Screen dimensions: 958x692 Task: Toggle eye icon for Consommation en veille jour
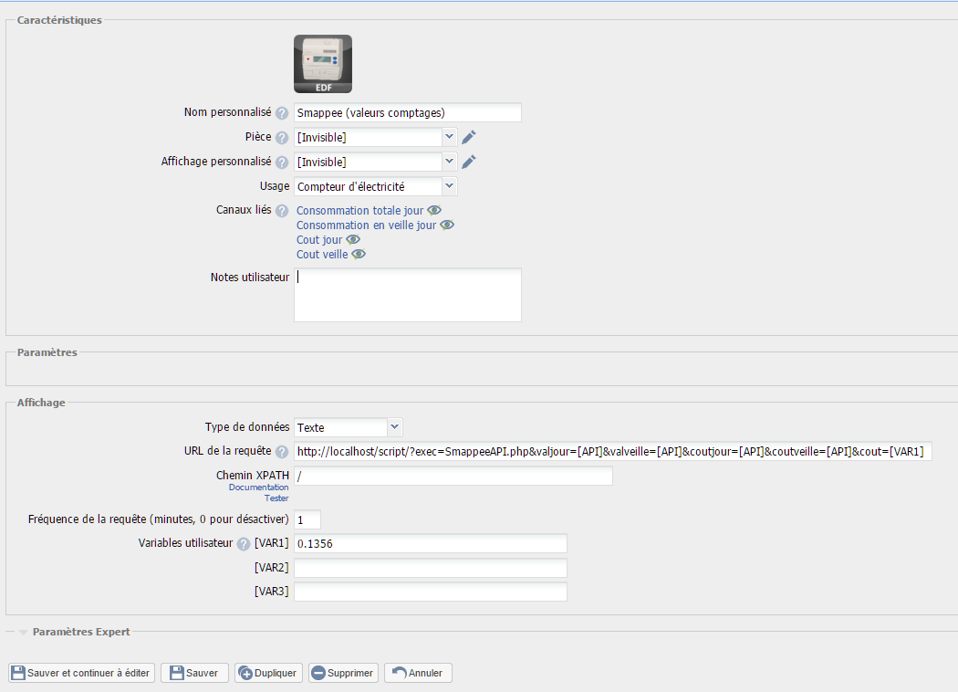pyautogui.click(x=447, y=225)
